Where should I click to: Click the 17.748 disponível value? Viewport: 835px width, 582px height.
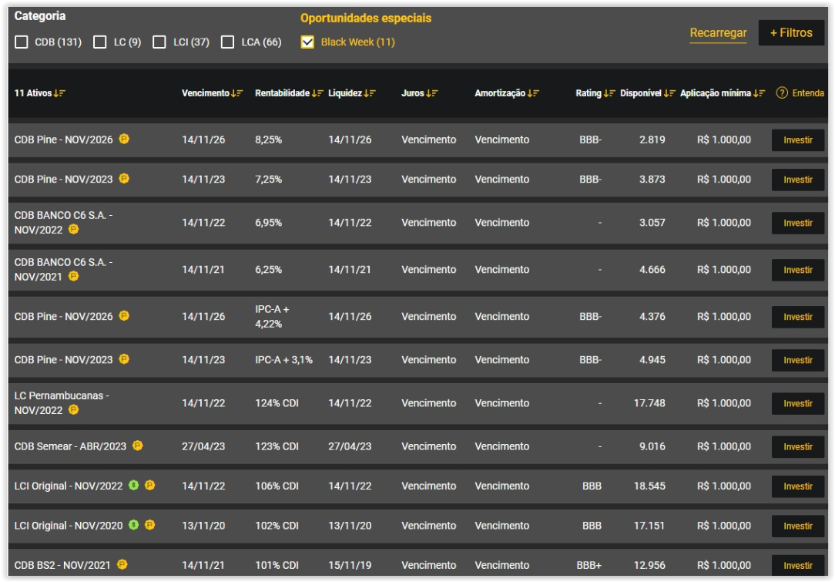(x=649, y=403)
